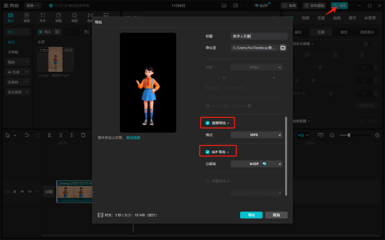Open the 贴纸 stickers panel icon
The image size is (385, 240).
pyautogui.click(x=58, y=17)
